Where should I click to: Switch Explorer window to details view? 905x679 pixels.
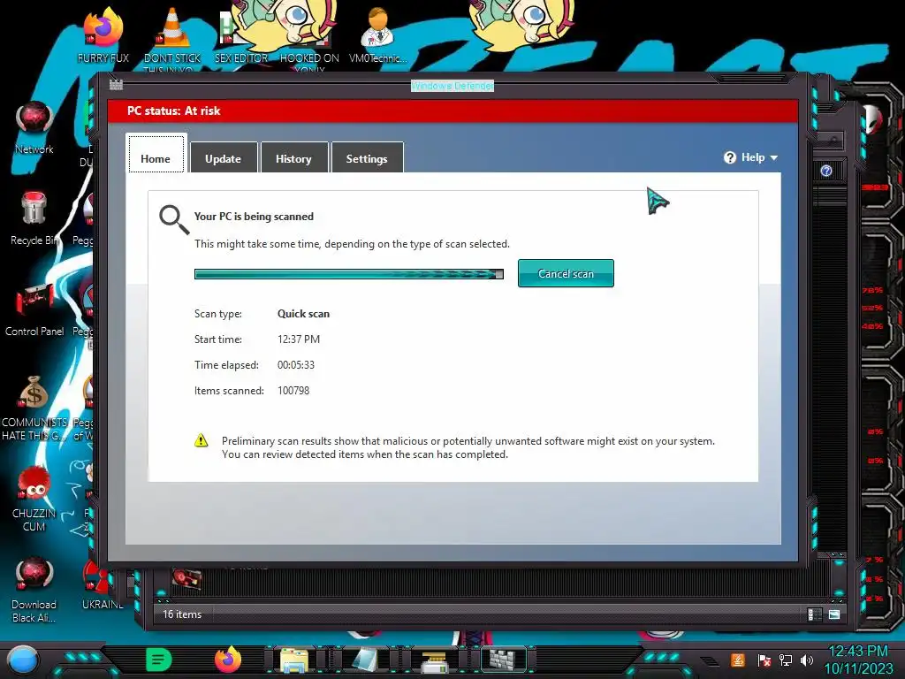pyautogui.click(x=814, y=614)
